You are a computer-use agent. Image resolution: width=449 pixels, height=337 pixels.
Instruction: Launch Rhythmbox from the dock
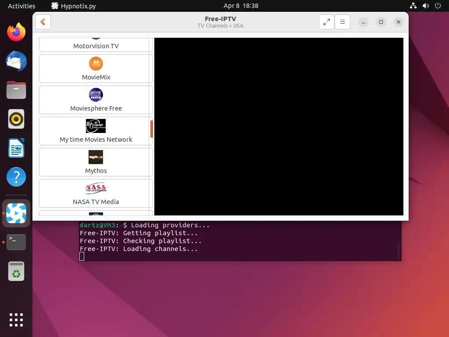click(16, 119)
